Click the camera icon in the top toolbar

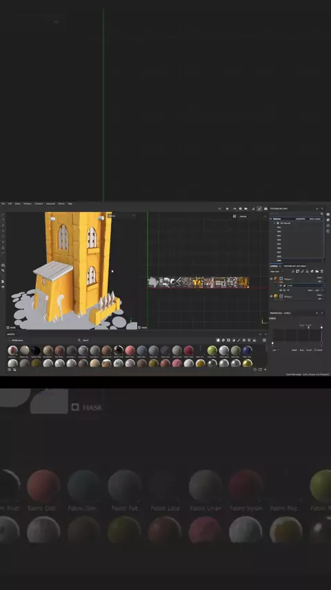click(246, 209)
